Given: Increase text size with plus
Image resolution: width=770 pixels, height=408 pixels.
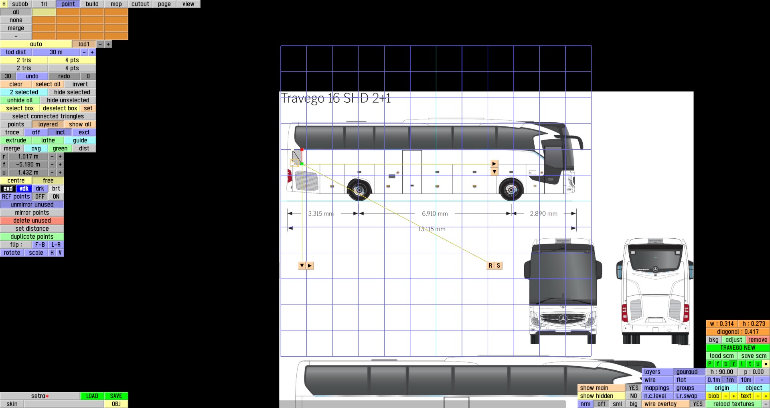Looking at the screenshot, I should 766,396.
